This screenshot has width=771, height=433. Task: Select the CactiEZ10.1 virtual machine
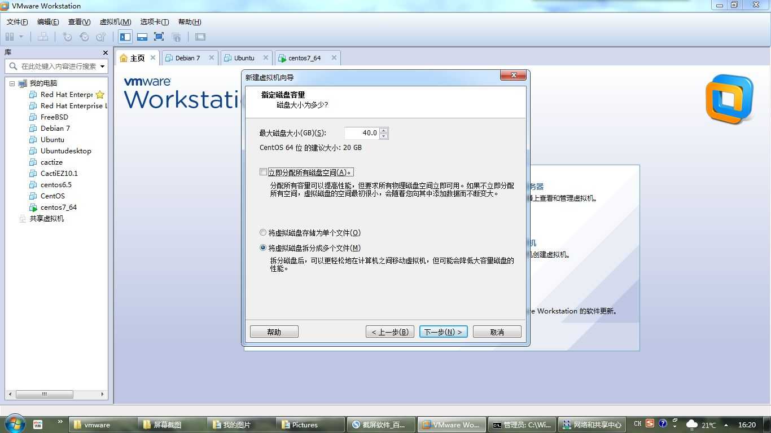point(54,173)
